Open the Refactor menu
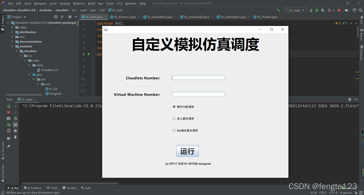This screenshot has height=195, width=364. point(79,3)
